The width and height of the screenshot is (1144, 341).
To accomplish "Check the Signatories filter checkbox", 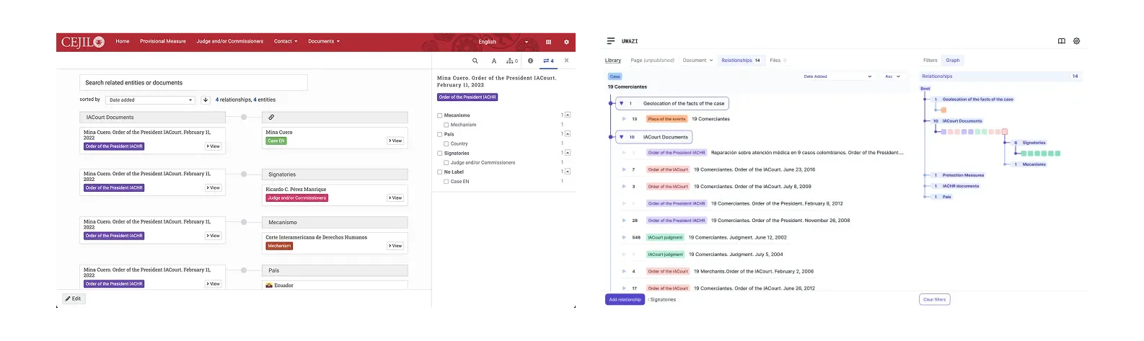I will [440, 153].
